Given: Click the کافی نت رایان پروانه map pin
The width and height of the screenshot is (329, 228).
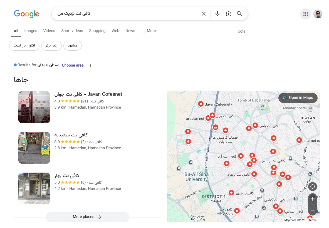Looking at the screenshot, I should point(237,211).
